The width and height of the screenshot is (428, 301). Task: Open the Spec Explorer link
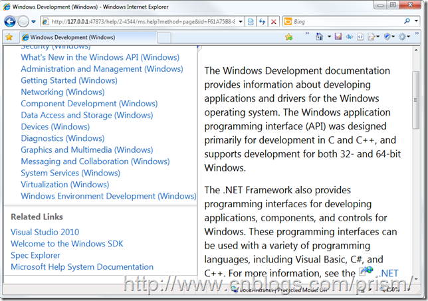click(35, 255)
